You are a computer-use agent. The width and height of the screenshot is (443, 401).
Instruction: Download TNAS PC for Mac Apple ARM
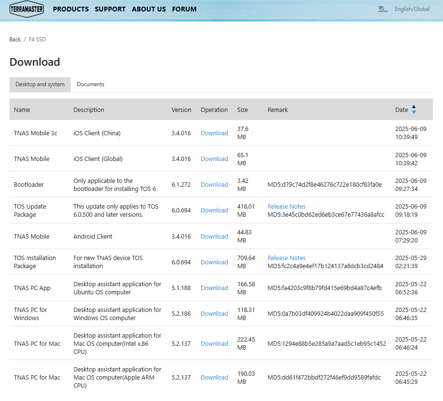(x=215, y=378)
